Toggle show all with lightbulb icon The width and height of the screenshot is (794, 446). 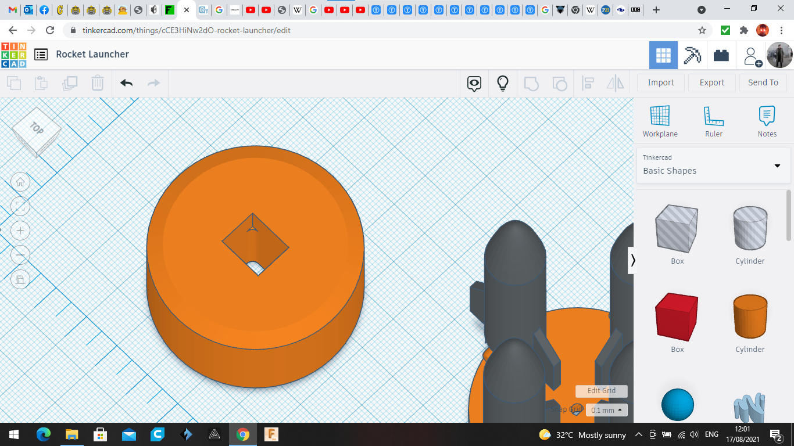point(503,84)
